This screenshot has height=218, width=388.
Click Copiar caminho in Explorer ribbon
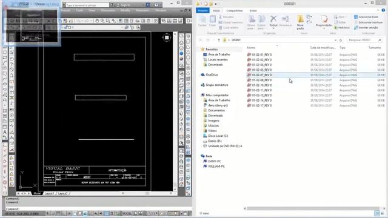click(230, 22)
